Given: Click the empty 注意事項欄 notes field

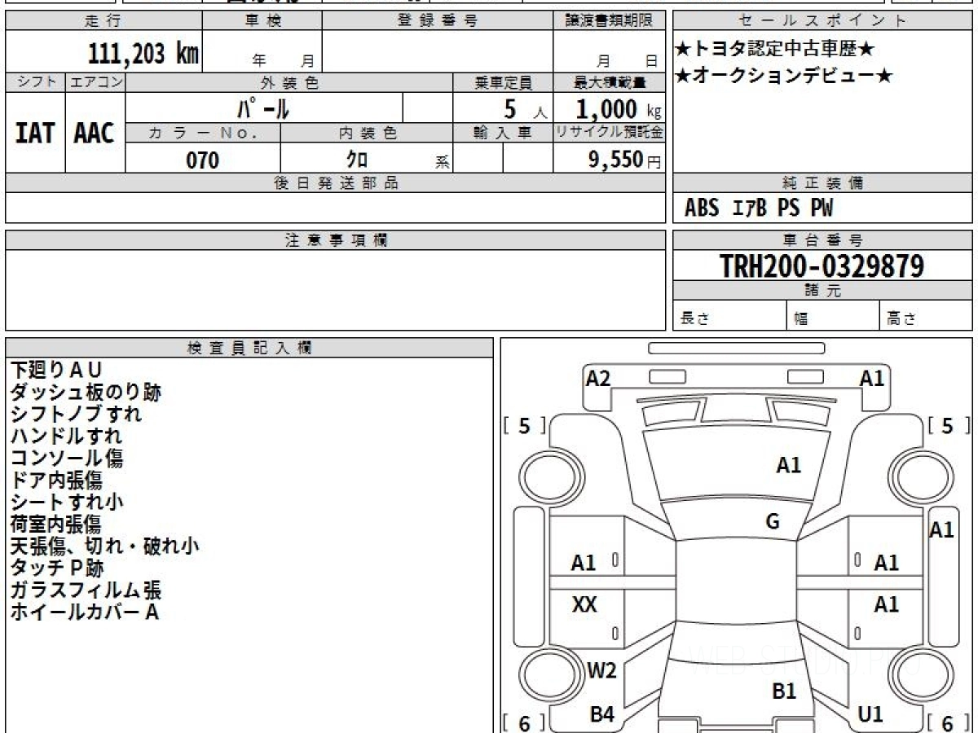Looking at the screenshot, I should (336, 290).
